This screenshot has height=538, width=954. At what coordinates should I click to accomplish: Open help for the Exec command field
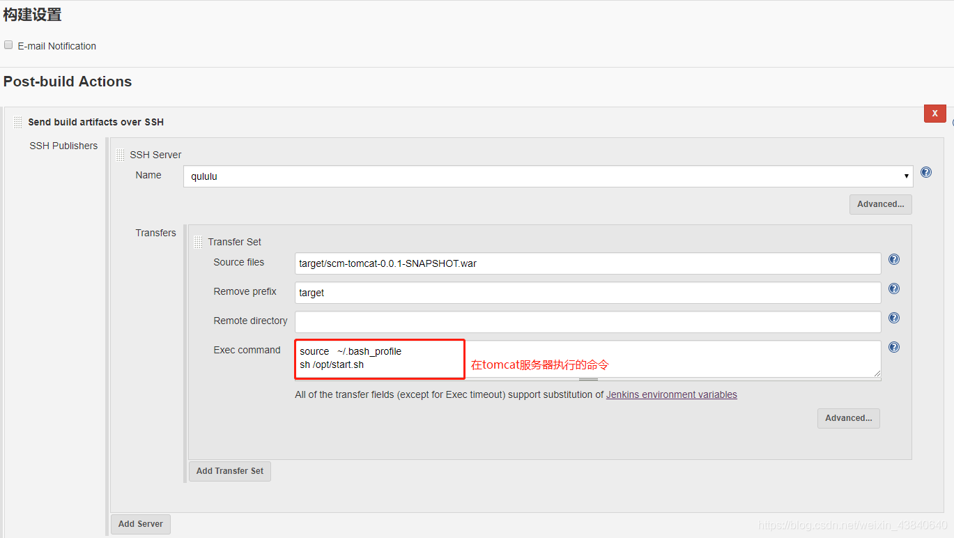pyautogui.click(x=894, y=347)
